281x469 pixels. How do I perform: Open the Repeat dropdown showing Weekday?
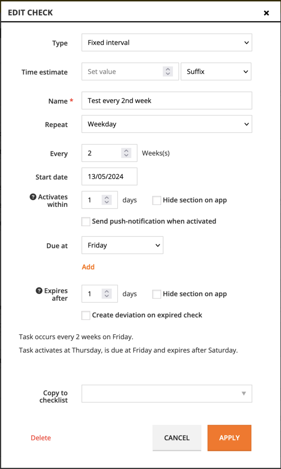pyautogui.click(x=167, y=124)
